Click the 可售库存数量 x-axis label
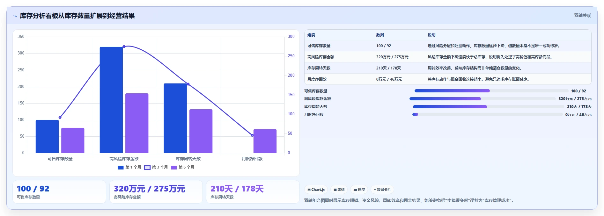Viewport: 604px width, 216px height. coord(60,159)
